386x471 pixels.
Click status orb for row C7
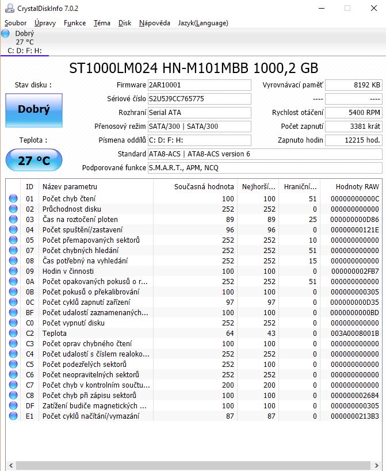[13, 385]
